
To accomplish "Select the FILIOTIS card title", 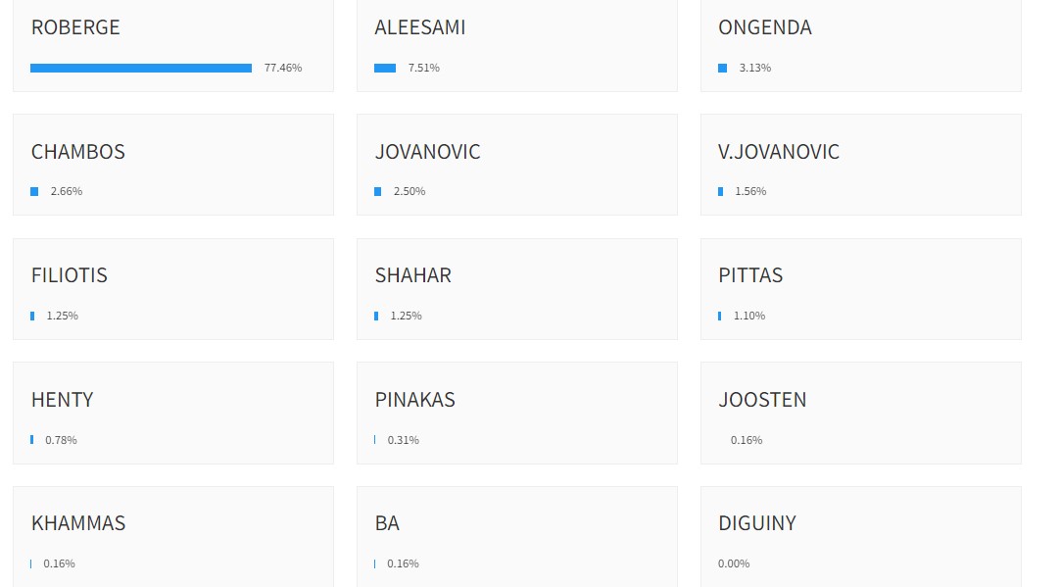I will tap(69, 275).
